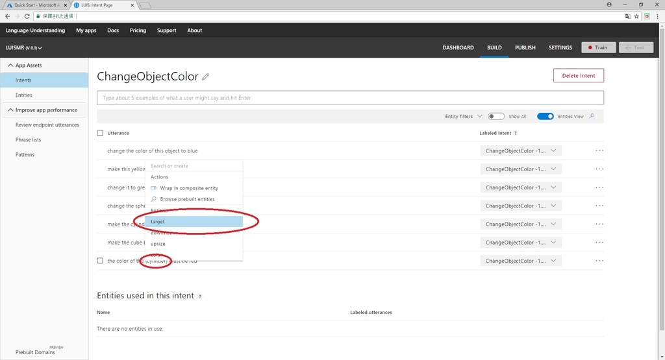665x360 pixels.
Task: Close the LUIS Intent Page tab
Action: coord(132,5)
